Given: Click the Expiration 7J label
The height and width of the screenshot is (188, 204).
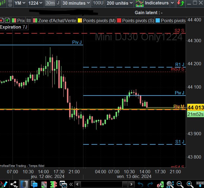Looking at the screenshot, I should [14, 27].
